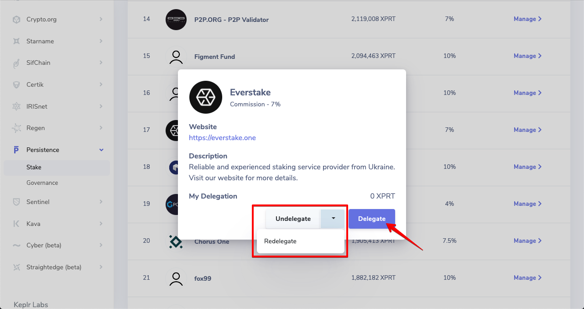The height and width of the screenshot is (309, 584).
Task: Click the Starname chain icon
Action: (16, 41)
